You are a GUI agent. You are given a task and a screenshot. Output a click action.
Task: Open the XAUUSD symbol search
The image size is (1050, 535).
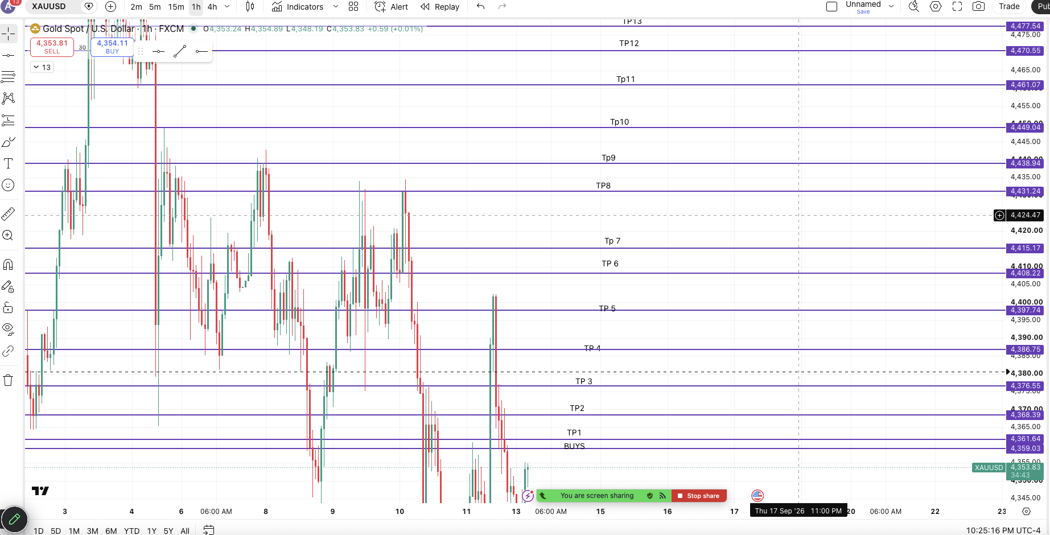pos(49,7)
